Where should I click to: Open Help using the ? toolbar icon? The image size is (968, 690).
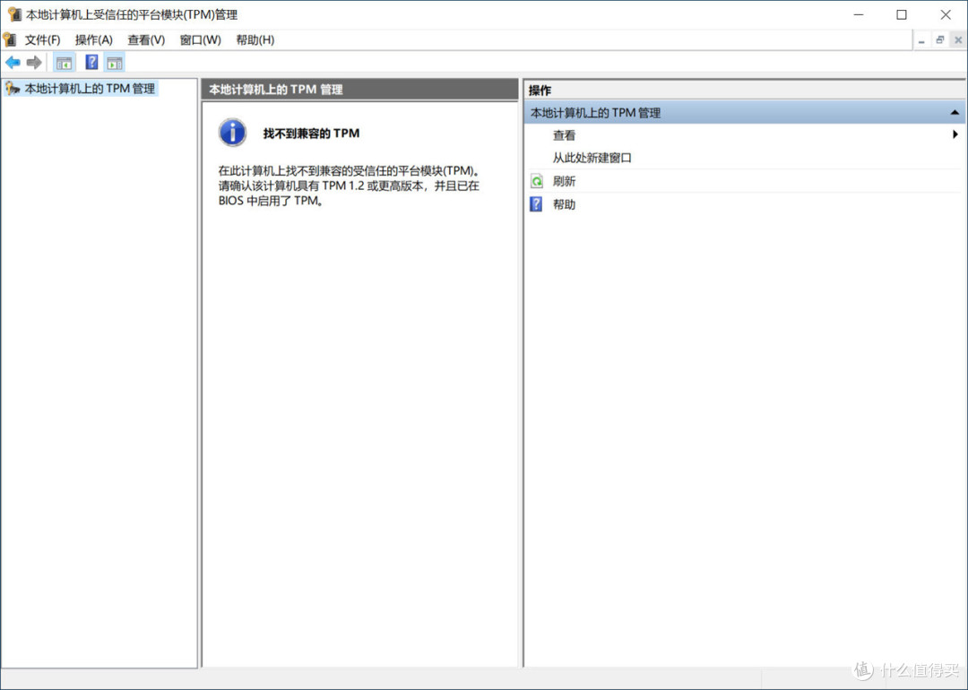click(91, 62)
